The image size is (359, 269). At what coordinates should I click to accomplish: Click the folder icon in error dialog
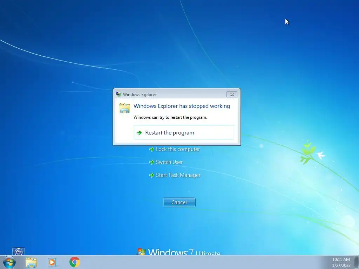point(124,108)
